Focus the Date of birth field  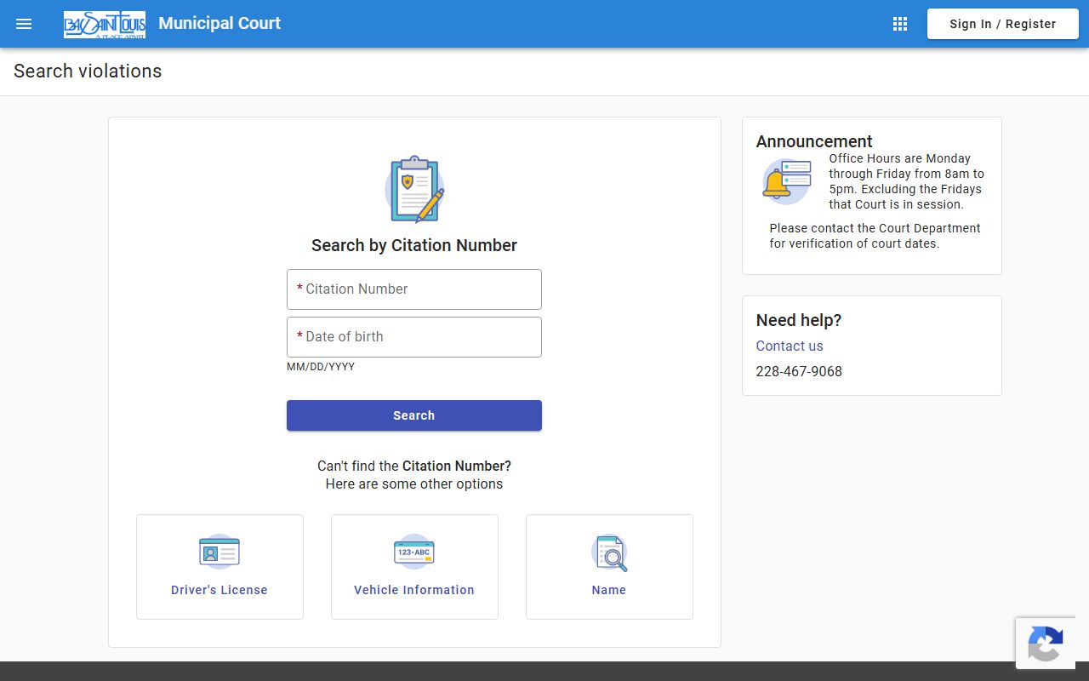coord(414,337)
